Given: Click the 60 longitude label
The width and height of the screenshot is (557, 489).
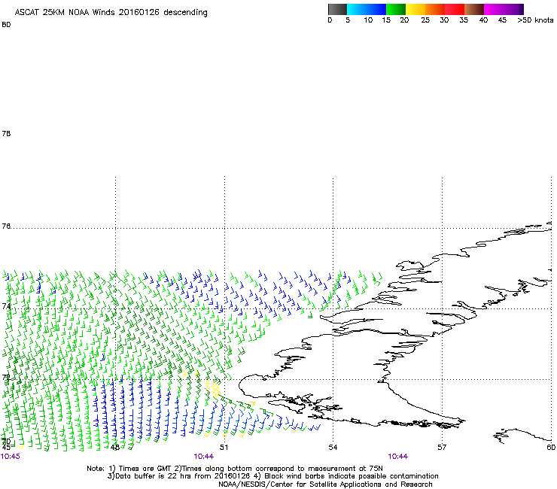Looking at the screenshot, I should [551, 448].
